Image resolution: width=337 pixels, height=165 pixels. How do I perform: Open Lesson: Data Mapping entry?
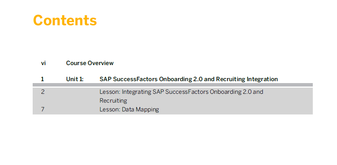coord(129,109)
